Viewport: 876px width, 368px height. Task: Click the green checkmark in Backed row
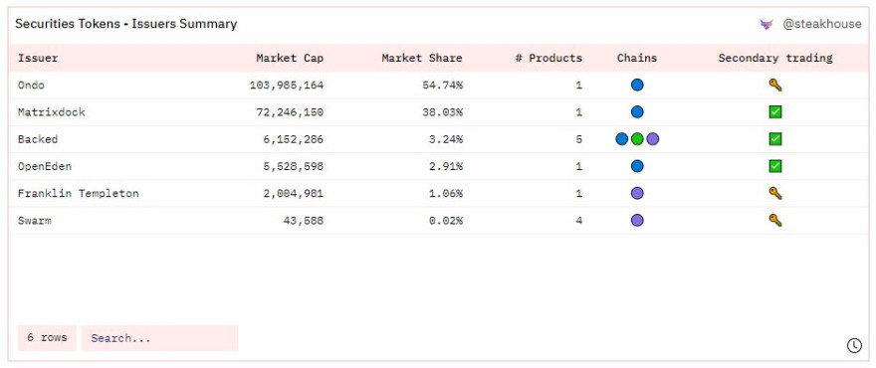point(774,139)
